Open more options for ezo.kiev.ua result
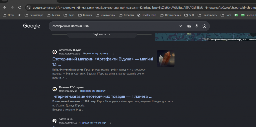The height and width of the screenshot is (127, 256). (110, 91)
